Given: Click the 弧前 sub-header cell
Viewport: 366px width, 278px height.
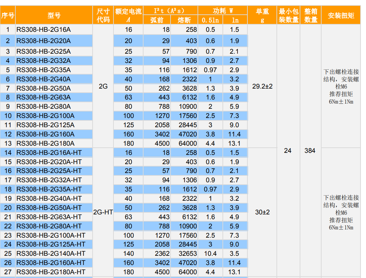Looking at the screenshot, I should (157, 20).
